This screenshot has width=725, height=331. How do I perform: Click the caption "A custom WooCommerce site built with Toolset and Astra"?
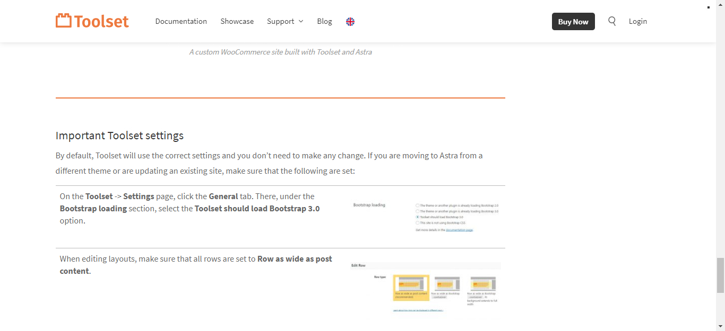tap(281, 52)
